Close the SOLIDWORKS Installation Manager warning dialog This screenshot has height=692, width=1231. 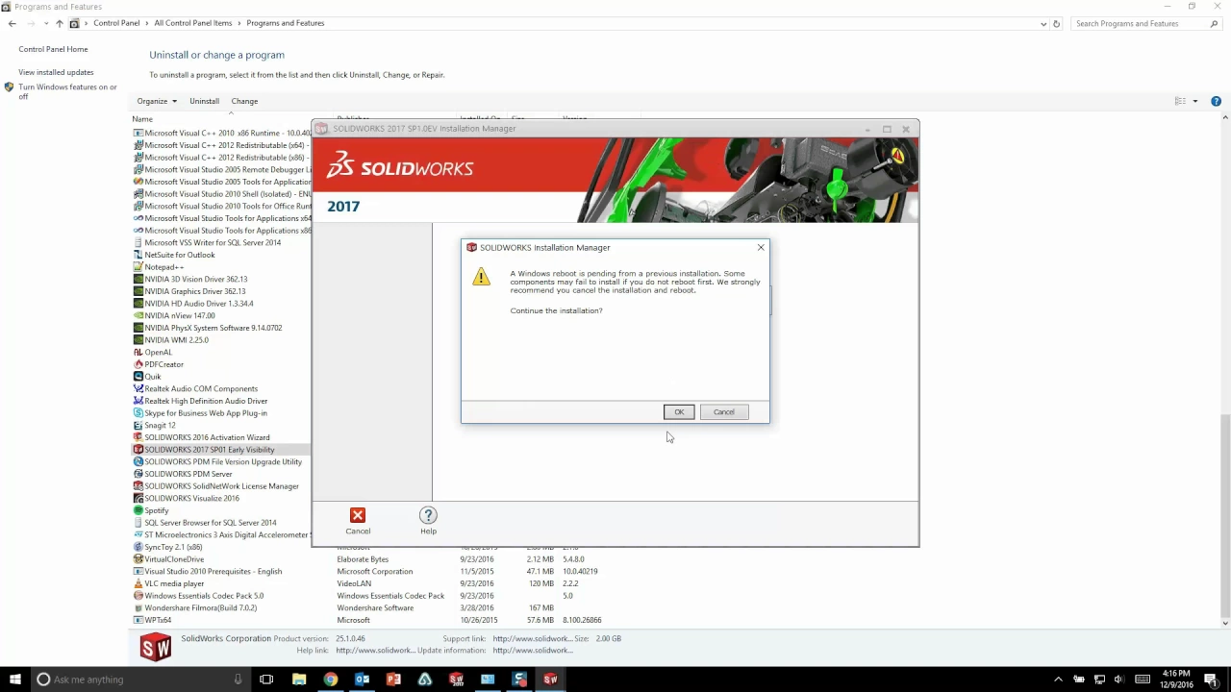point(761,247)
